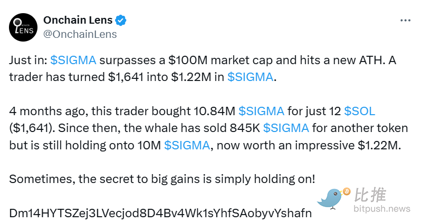Open the $SOL cashtag link
Image resolution: width=421 pixels, height=223 pixels.
tap(359, 111)
